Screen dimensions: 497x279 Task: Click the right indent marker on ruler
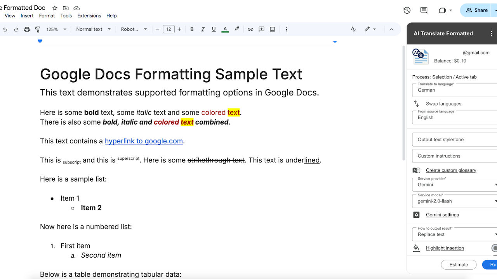(x=335, y=42)
